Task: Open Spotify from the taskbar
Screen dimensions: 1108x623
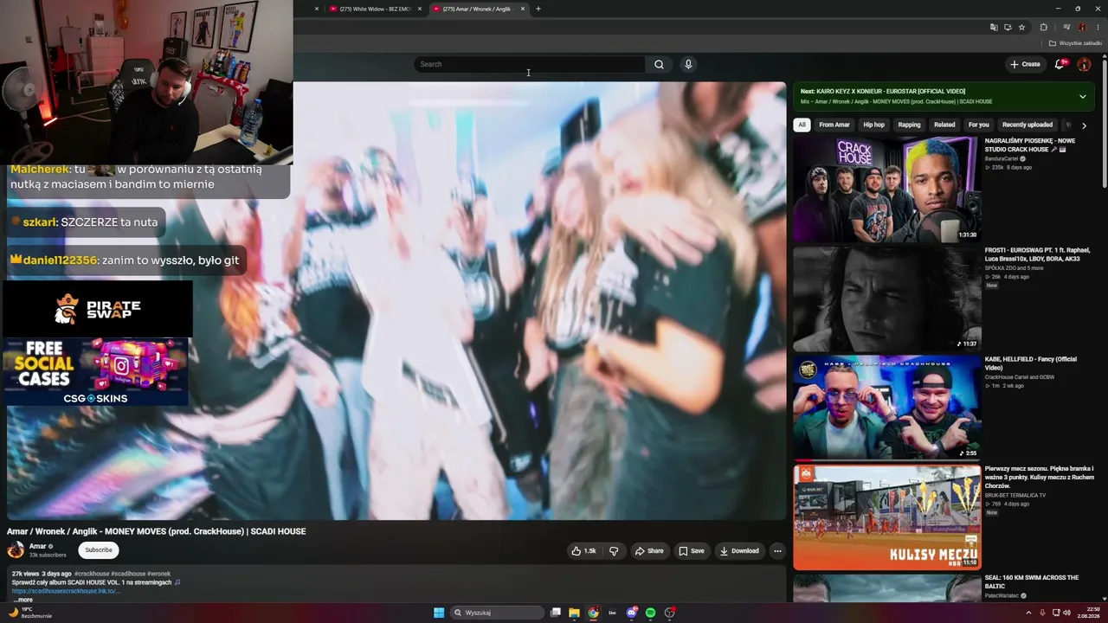Action: tap(650, 613)
